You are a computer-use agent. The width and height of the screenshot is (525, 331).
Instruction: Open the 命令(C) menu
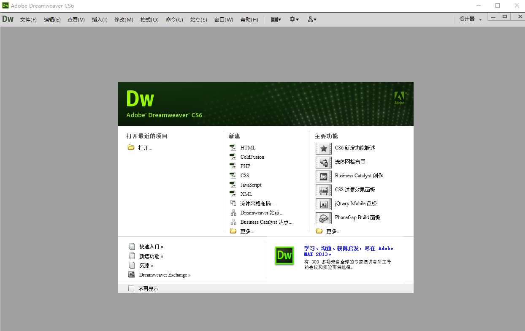click(x=174, y=19)
